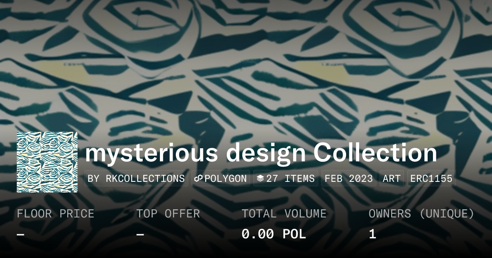Image resolution: width=492 pixels, height=258 pixels.
Task: Click the 'mysterious design' words in title
Action: (196, 153)
